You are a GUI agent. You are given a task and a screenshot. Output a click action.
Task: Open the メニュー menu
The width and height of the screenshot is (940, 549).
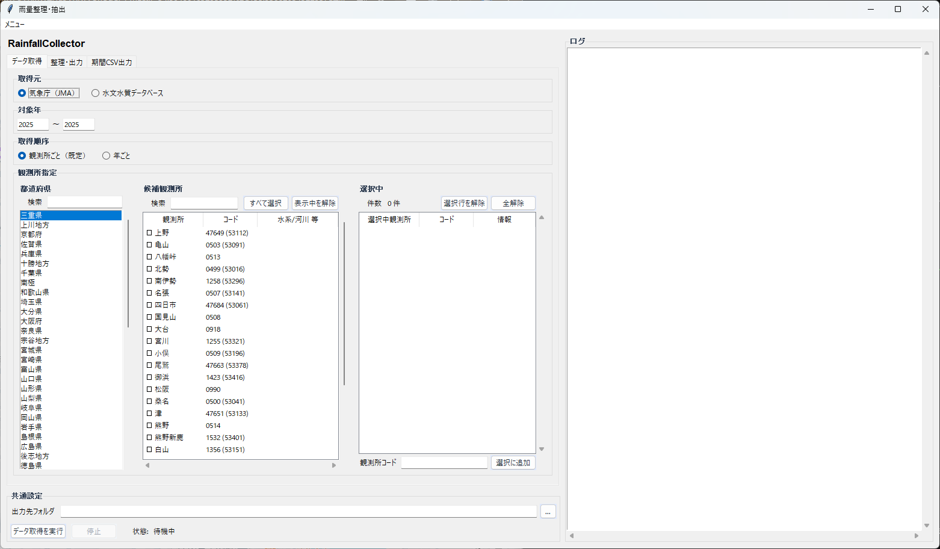[15, 25]
